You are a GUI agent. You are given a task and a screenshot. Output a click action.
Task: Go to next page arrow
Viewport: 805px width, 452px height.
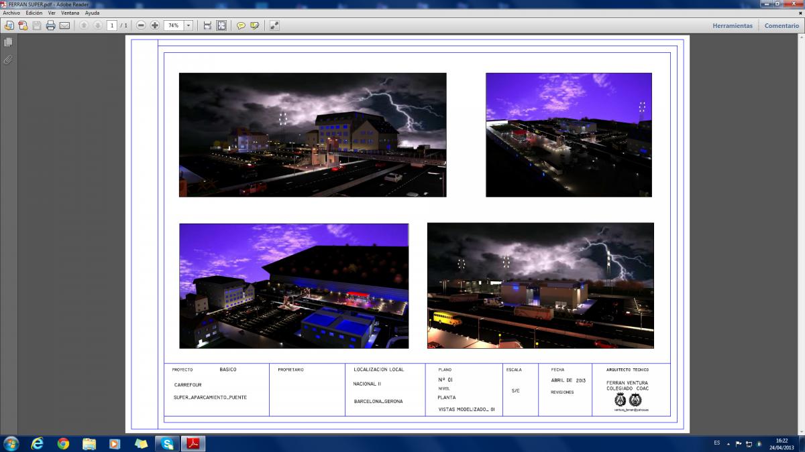(x=98, y=25)
